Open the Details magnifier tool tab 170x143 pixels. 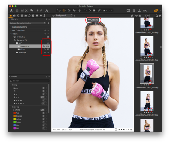coord(29,16)
